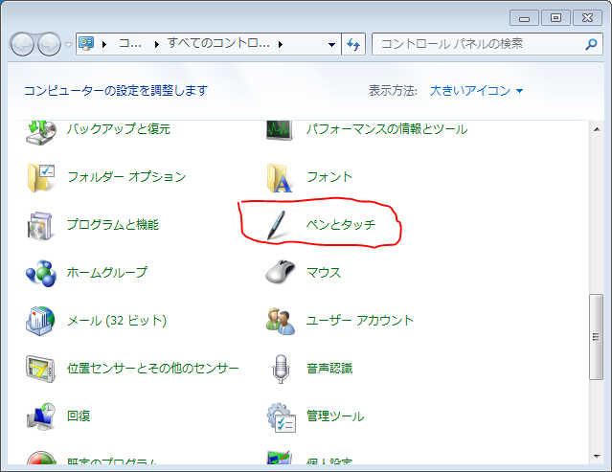Click the コントロール パネルの検索 search field
This screenshot has width=612, height=472.
coord(474,44)
